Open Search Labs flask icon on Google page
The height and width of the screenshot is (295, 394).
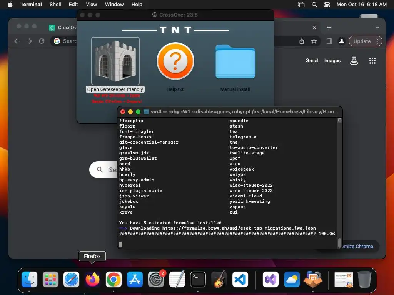[x=354, y=60]
